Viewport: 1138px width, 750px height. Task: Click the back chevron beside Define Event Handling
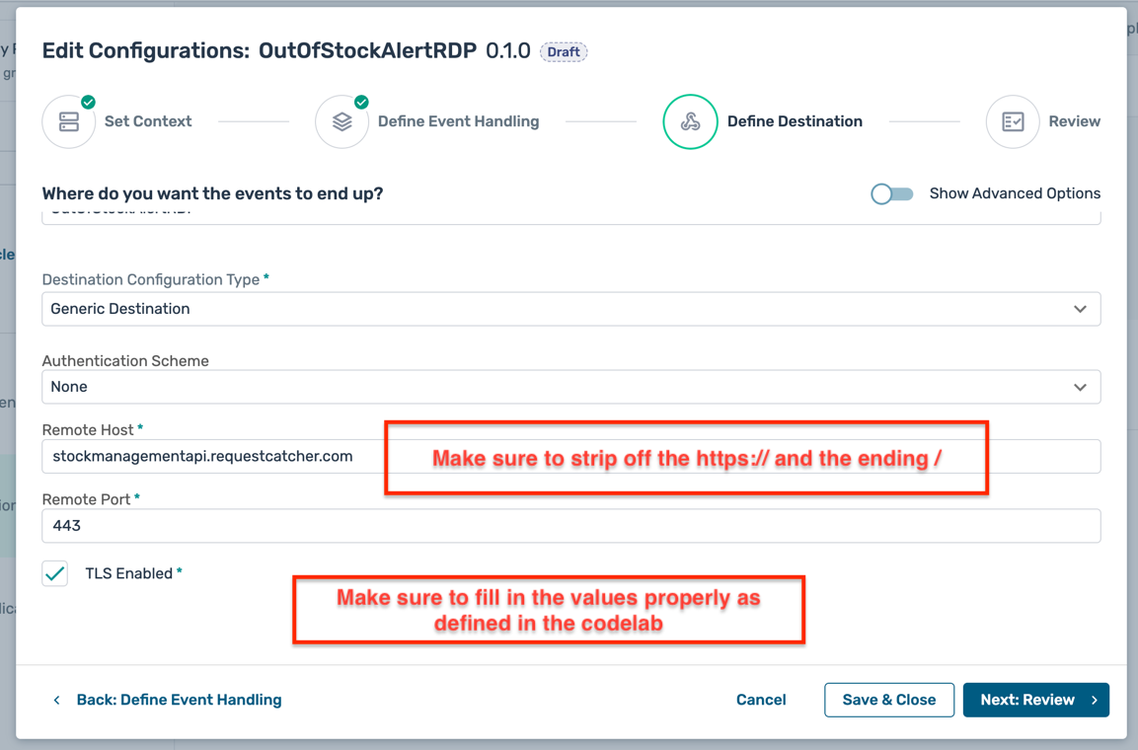coord(57,700)
